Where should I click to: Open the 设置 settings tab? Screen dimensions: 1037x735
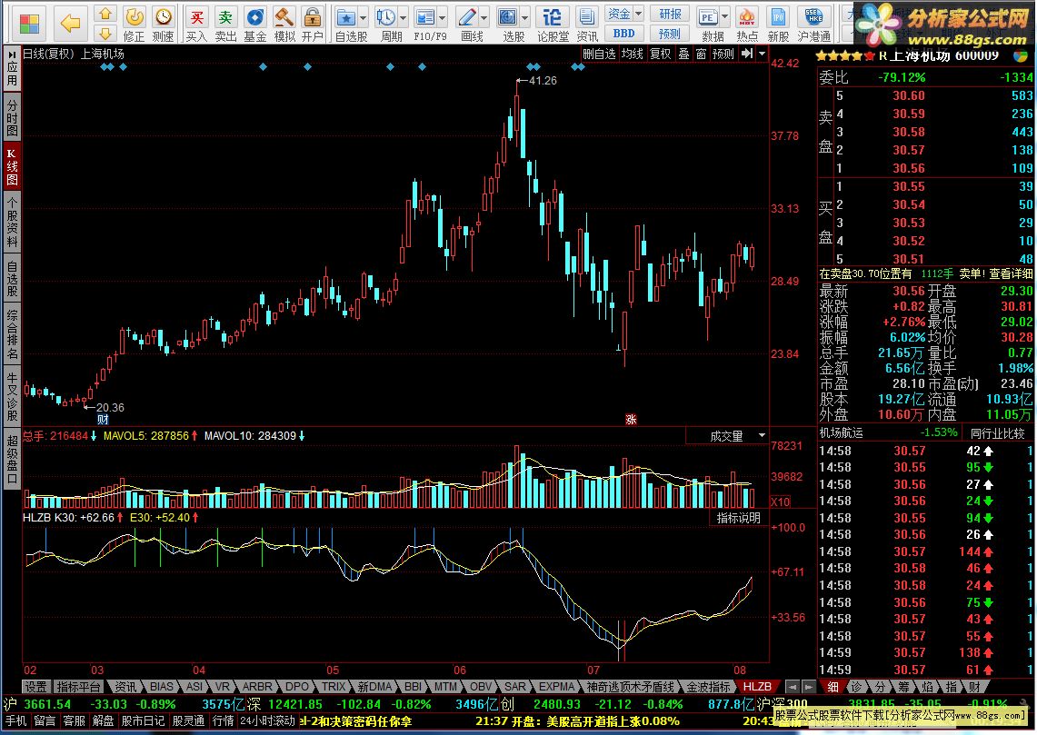click(x=35, y=687)
